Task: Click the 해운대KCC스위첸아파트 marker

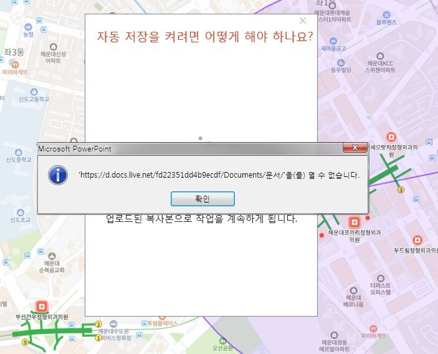Action: click(380, 56)
